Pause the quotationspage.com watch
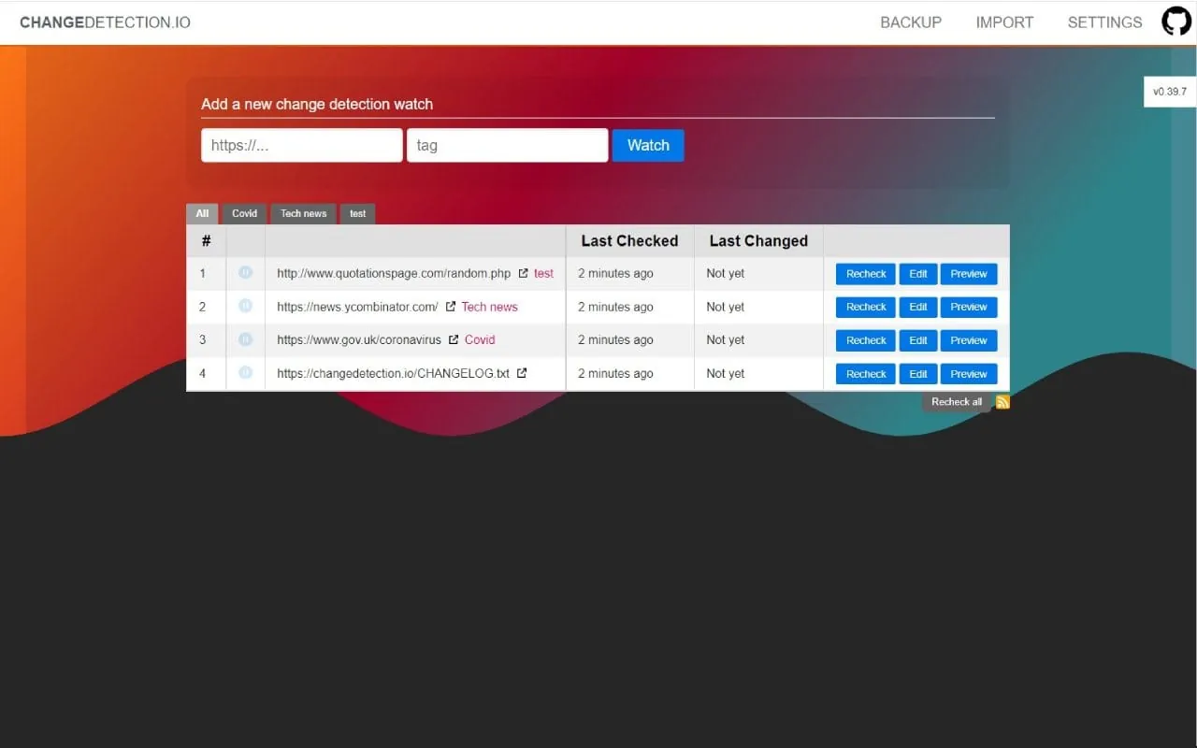The width and height of the screenshot is (1197, 748). (x=245, y=273)
